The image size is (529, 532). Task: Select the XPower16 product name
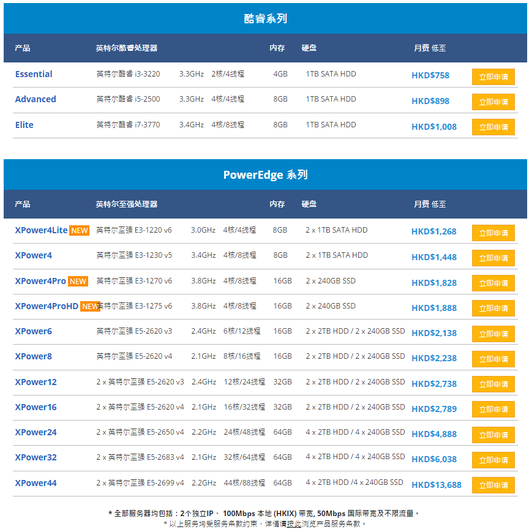coord(36,407)
